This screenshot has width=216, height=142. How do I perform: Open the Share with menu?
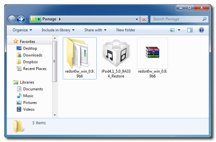(x=95, y=30)
